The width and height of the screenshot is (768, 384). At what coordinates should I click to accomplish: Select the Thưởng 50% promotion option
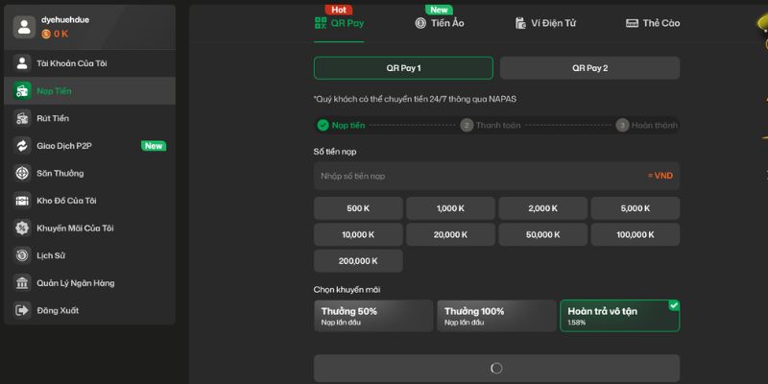[373, 316]
